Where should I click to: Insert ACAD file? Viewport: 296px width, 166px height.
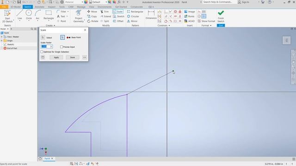pyautogui.click(x=189, y=21)
